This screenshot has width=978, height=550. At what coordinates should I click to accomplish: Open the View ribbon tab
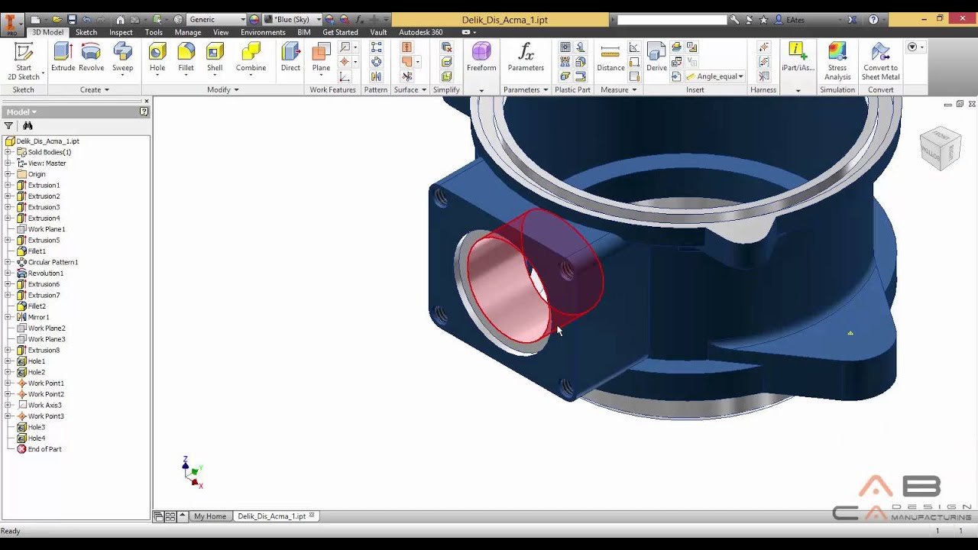pyautogui.click(x=221, y=32)
